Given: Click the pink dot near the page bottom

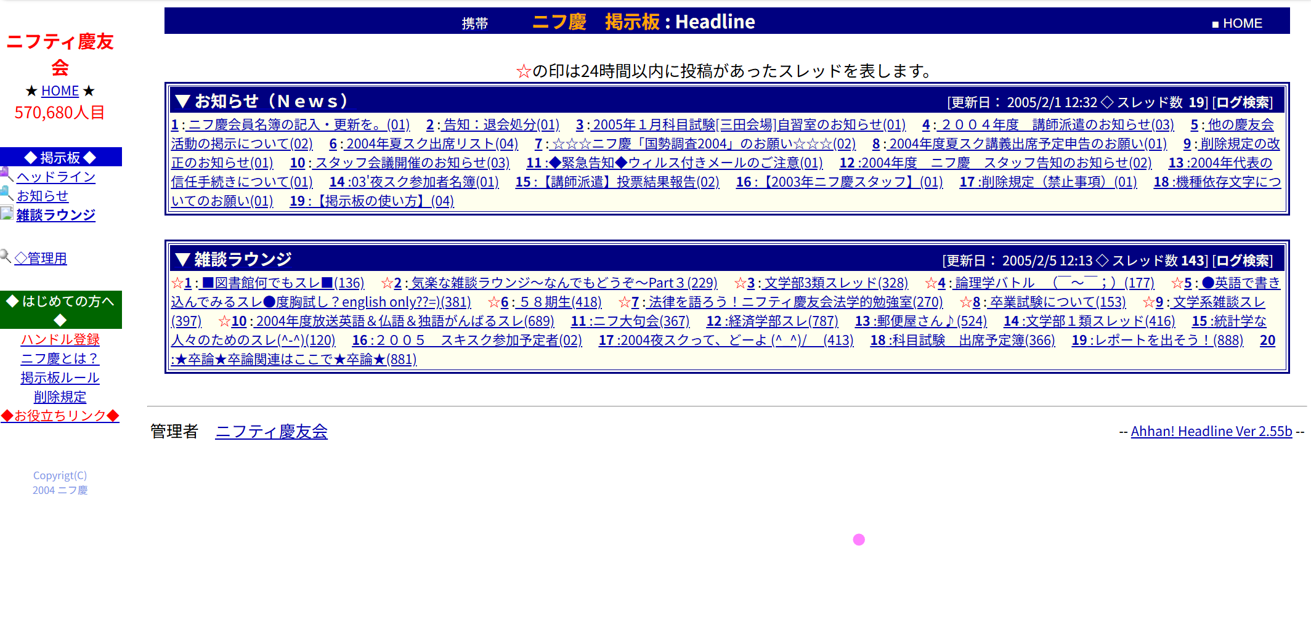Looking at the screenshot, I should click(858, 539).
